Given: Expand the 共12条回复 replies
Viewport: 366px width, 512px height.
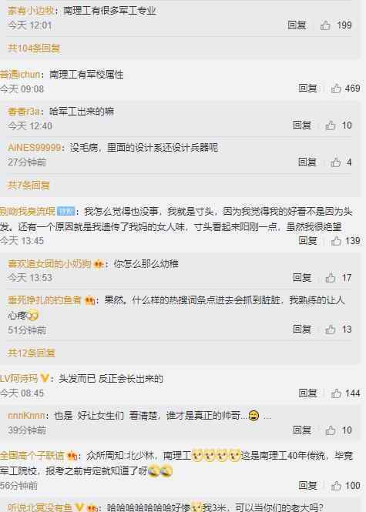Looking at the screenshot, I should click(x=32, y=353).
